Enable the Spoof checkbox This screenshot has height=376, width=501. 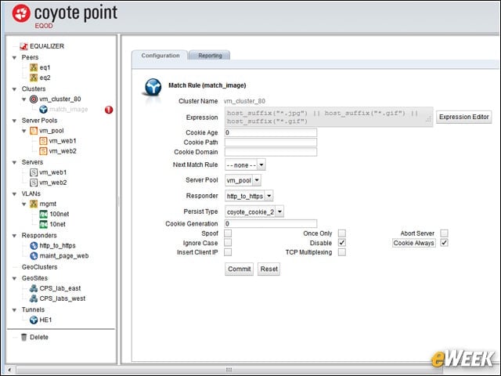228,233
